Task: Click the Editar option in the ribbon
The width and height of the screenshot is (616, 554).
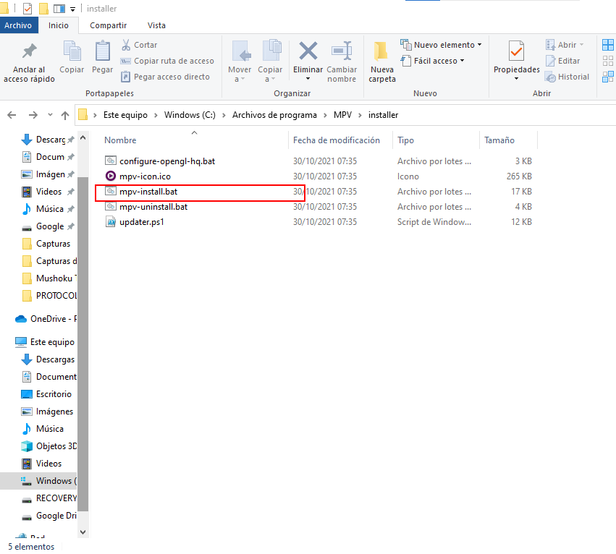Action: (x=564, y=60)
